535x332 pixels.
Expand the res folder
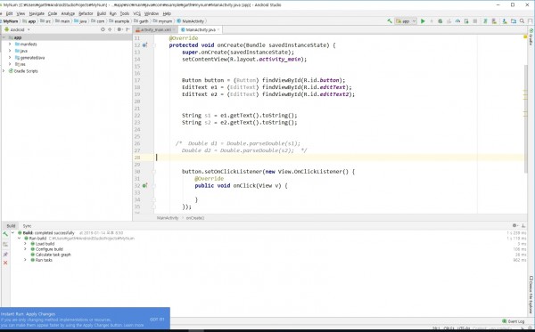tap(10, 64)
